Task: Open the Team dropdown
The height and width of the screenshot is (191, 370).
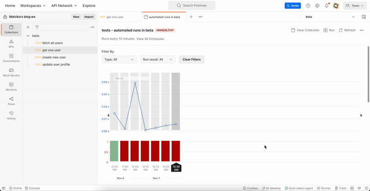Action: [x=355, y=6]
